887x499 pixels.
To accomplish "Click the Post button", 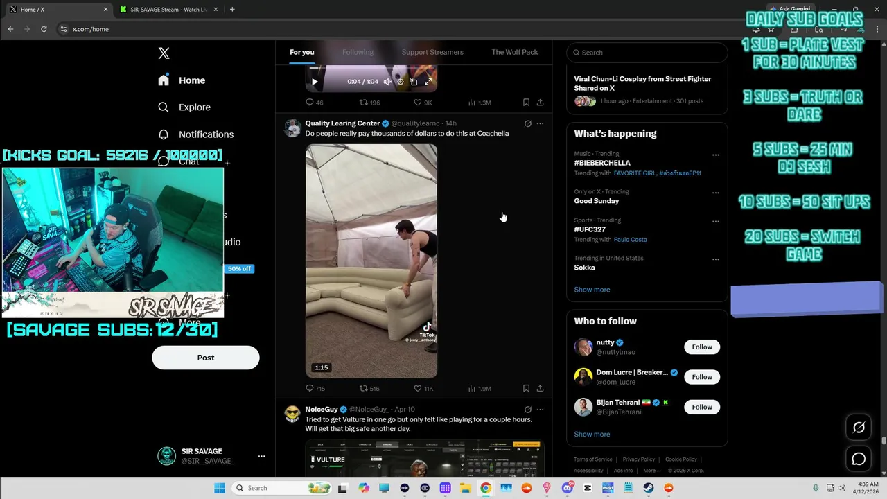I will (x=206, y=358).
